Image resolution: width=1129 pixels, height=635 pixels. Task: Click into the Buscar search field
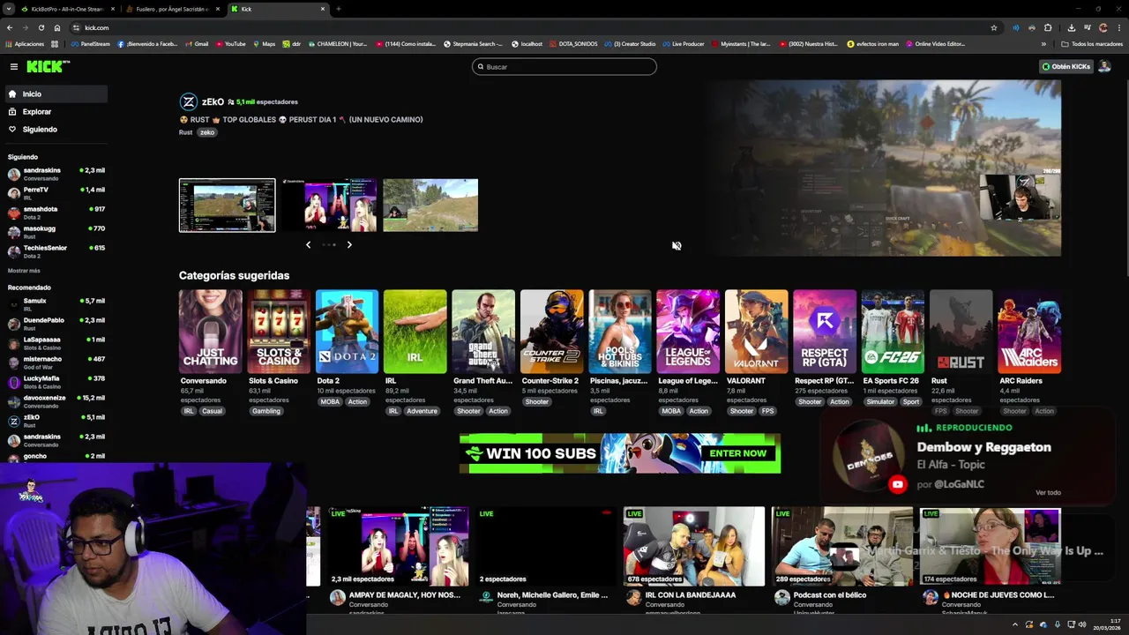564,66
